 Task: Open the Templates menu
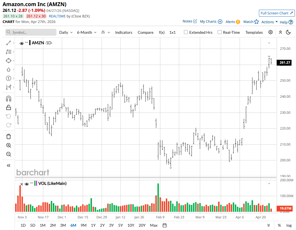point(254,32)
